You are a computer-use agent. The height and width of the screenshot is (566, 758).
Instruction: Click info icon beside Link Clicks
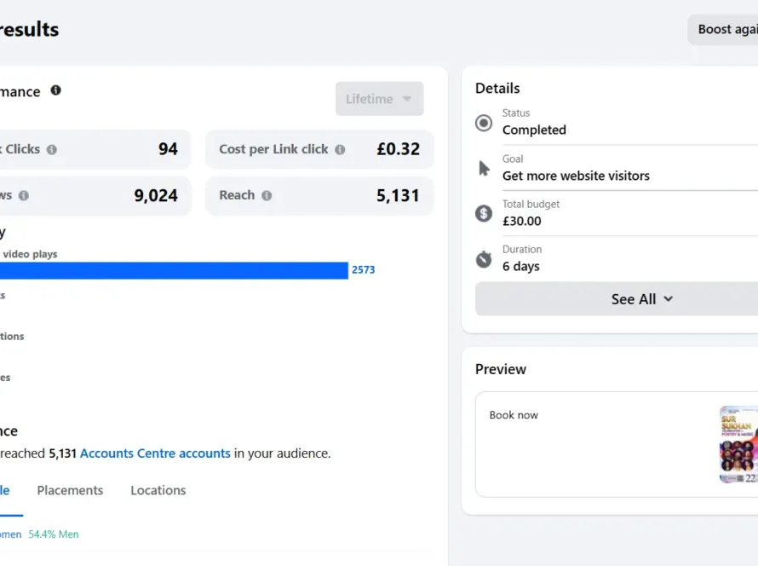pyautogui.click(x=52, y=150)
